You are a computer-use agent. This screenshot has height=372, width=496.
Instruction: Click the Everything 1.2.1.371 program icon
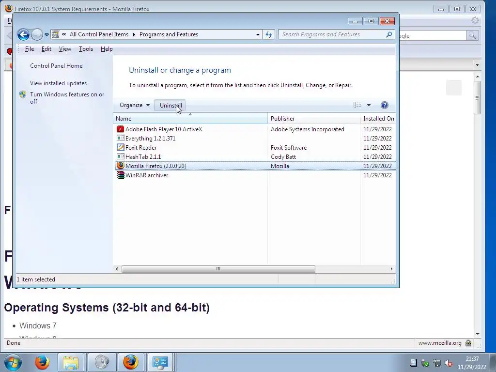pyautogui.click(x=120, y=138)
